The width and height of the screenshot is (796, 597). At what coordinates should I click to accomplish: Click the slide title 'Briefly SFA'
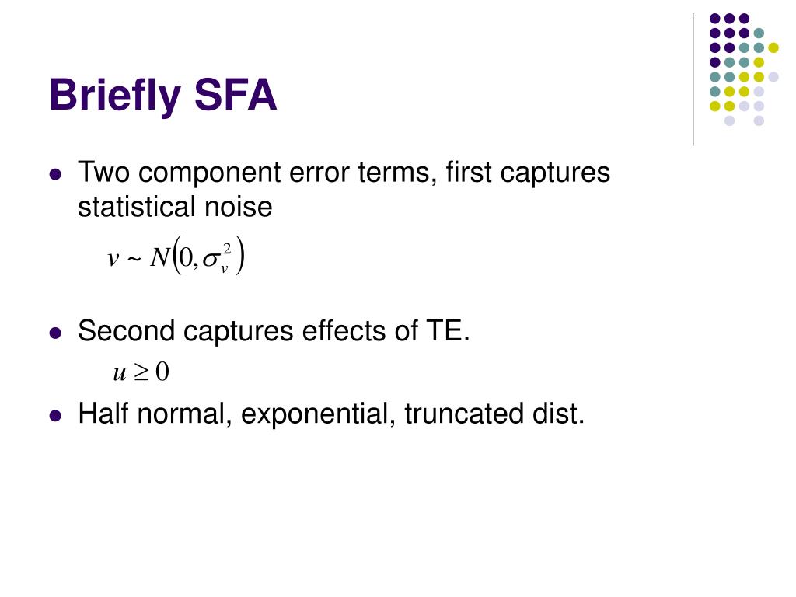point(163,95)
